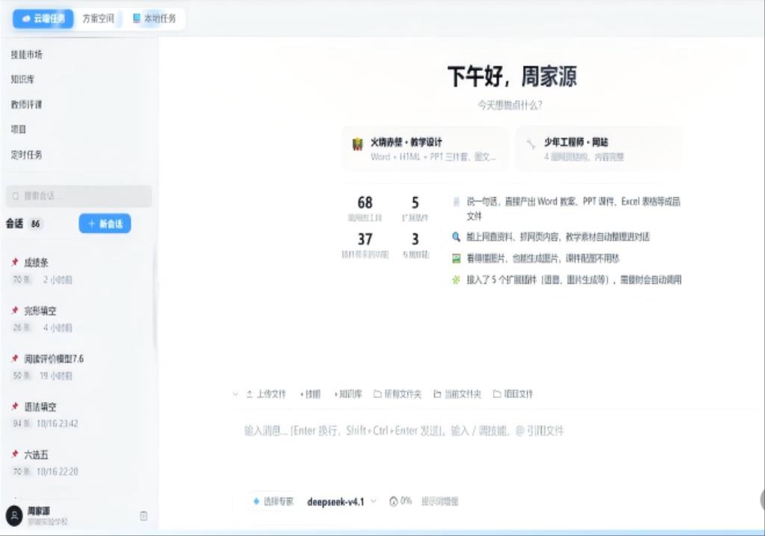Click the statistic number 3
The width and height of the screenshot is (765, 536).
tap(415, 239)
